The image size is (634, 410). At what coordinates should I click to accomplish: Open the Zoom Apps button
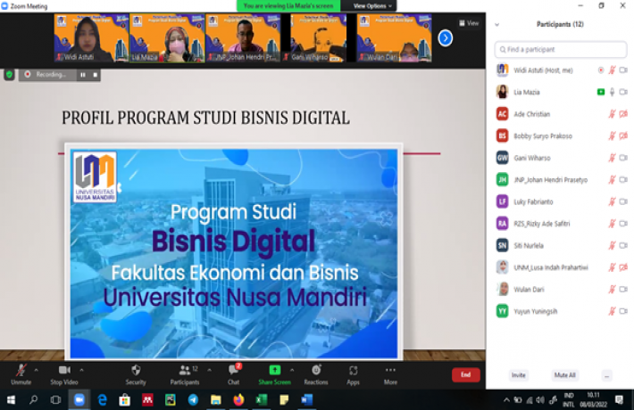353,374
